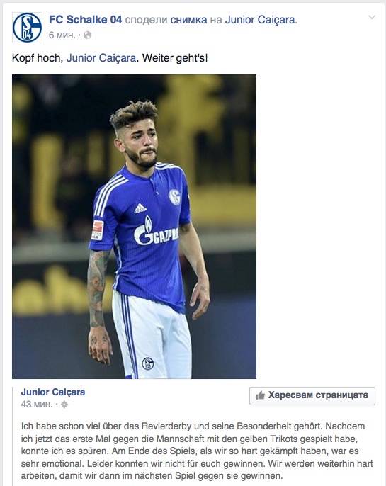Click the shared post German text body
Viewport: 386px width, 486px height.
pyautogui.click(x=197, y=451)
